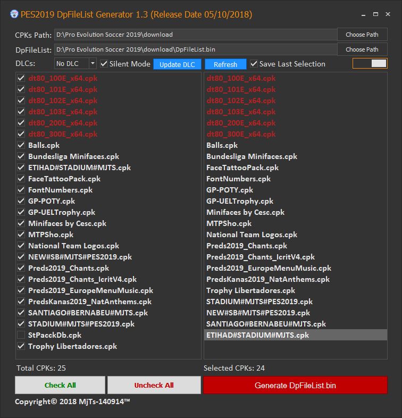Select dt80_300E_x64.cpk in right list

point(296,134)
